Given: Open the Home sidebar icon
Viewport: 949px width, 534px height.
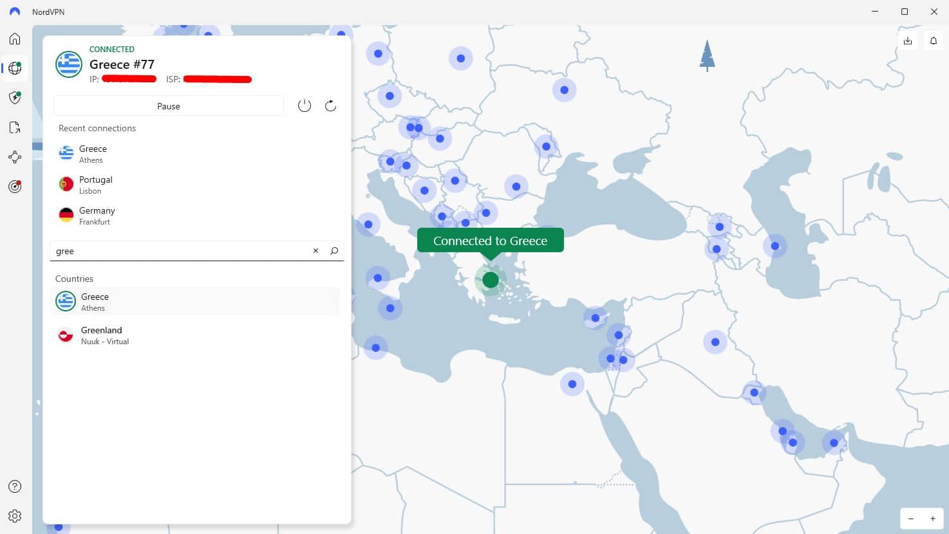Looking at the screenshot, I should [x=15, y=39].
